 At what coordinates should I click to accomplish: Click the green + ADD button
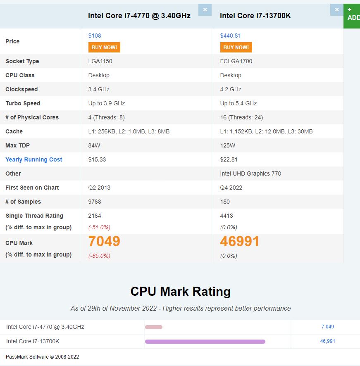click(352, 14)
